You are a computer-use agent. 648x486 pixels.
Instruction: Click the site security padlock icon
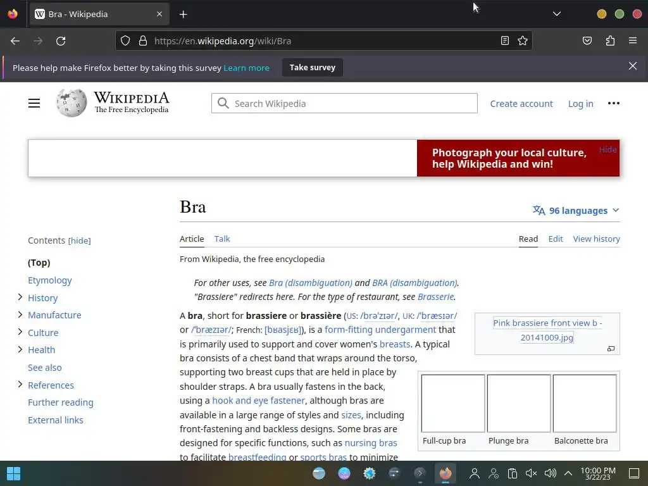pos(143,41)
